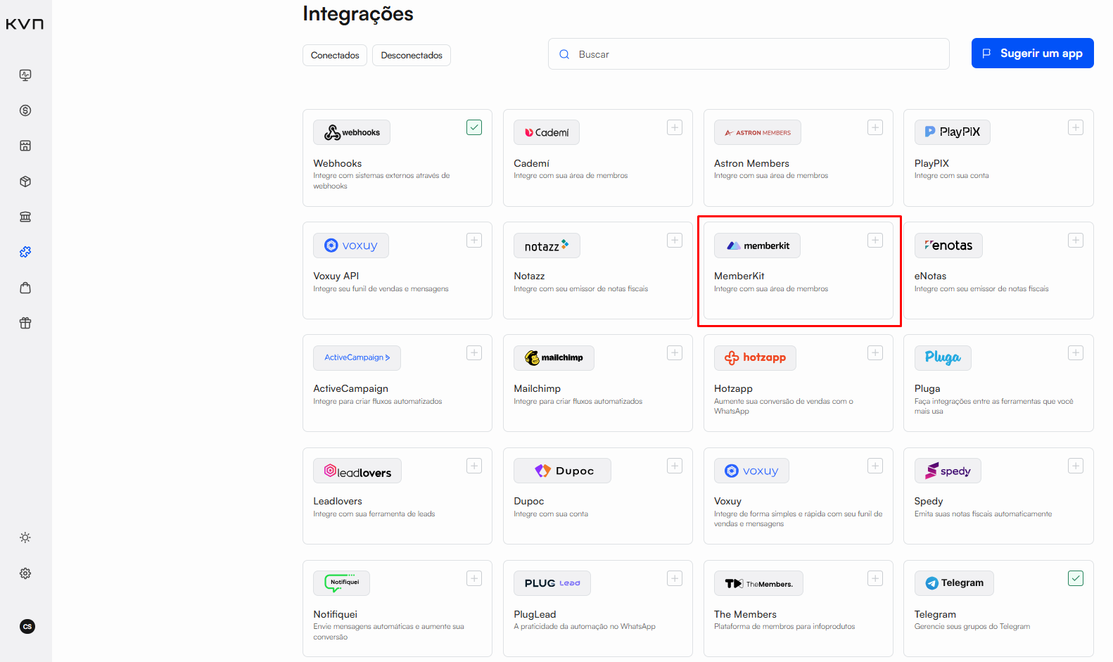Viewport: 1113px width, 662px height.
Task: Open the storefront icon in sidebar
Action: [x=25, y=146]
